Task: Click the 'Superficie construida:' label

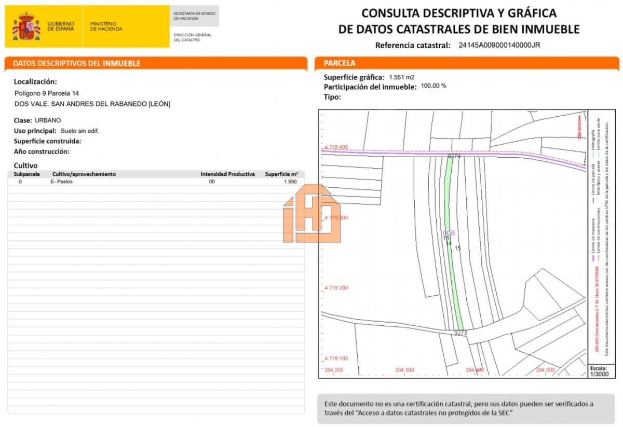Action: coord(48,141)
